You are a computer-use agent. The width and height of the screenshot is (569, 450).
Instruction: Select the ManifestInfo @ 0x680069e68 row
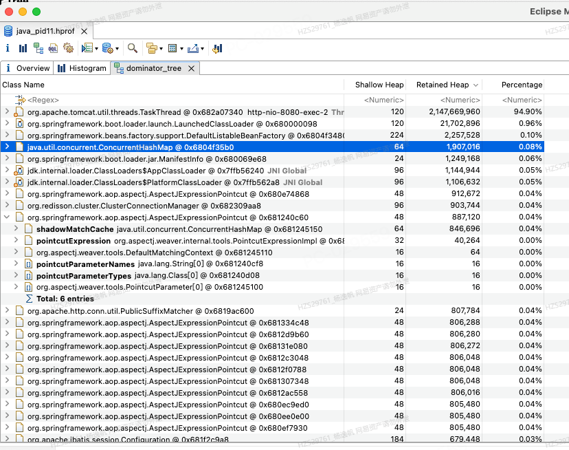click(272, 158)
